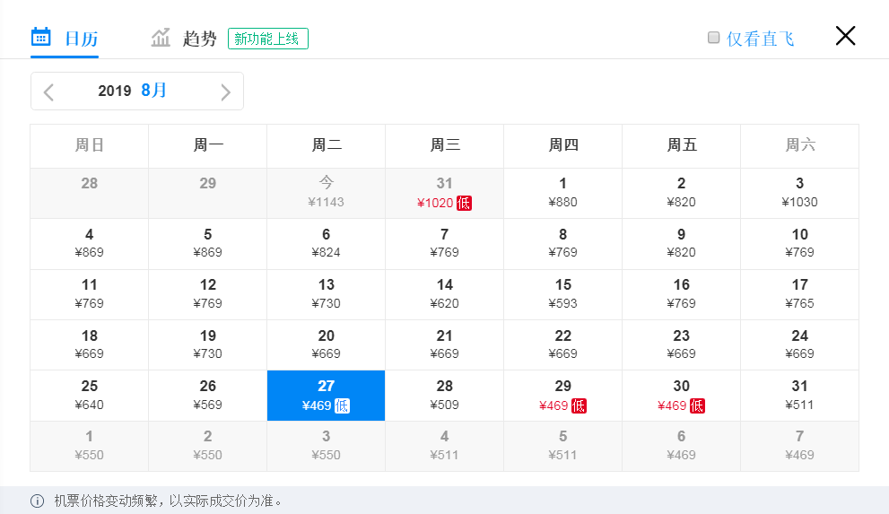Viewport: 889px width, 514px height.
Task: Switch to the 日历 tab
Action: point(65,38)
